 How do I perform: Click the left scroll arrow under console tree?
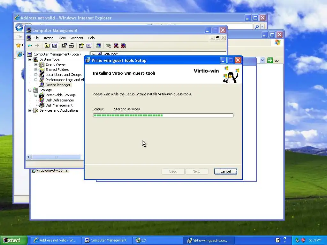point(29,157)
